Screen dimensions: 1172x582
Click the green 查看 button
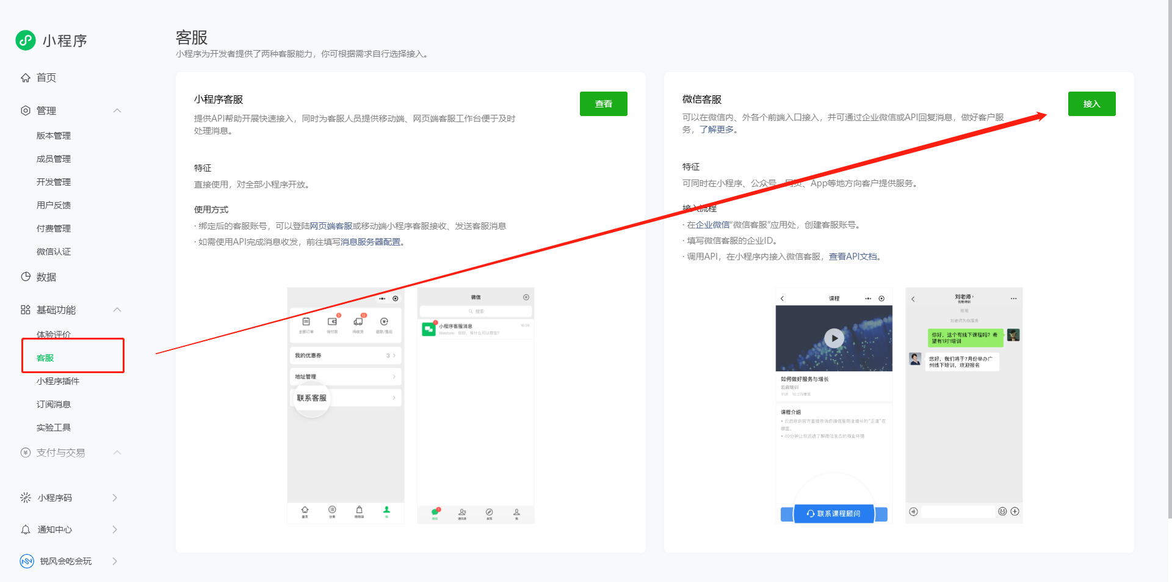[603, 104]
